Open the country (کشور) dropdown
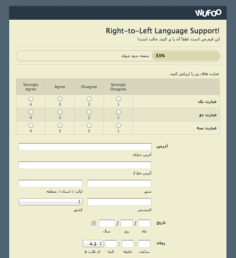This screenshot has height=258, width=236. [x=50, y=202]
